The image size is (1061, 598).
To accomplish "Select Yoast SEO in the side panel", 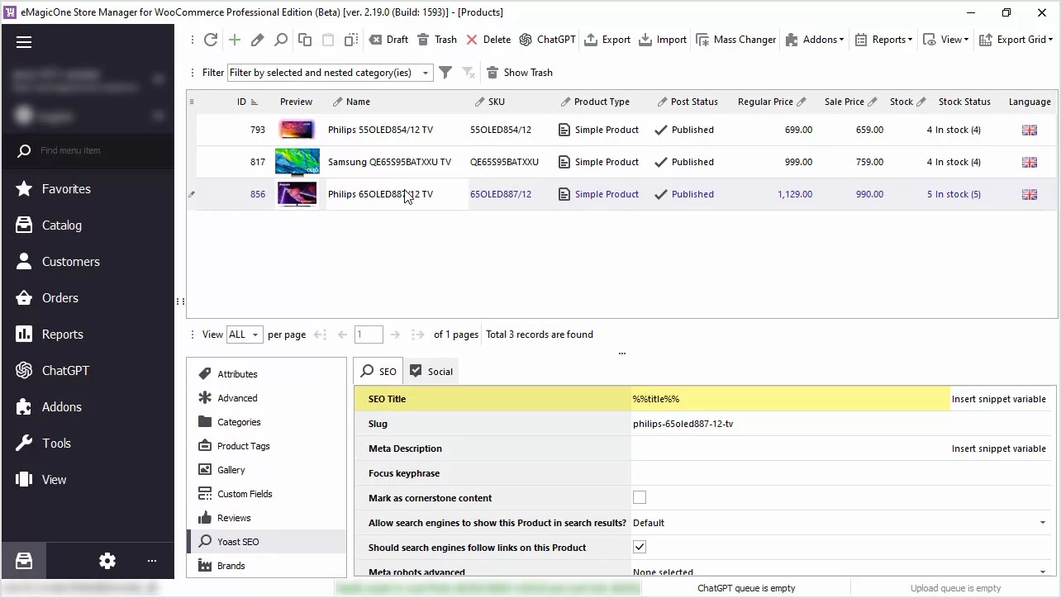I will click(x=238, y=542).
